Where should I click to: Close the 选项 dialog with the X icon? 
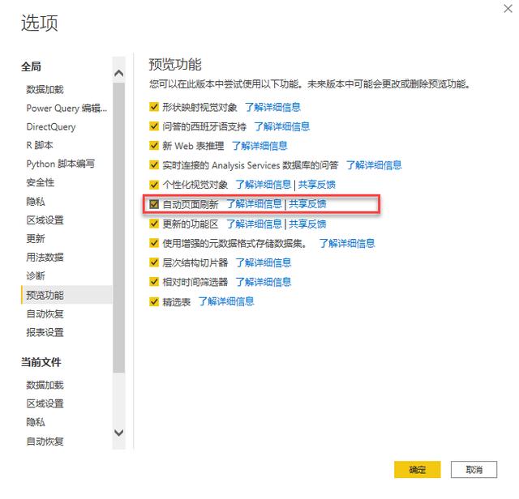(x=508, y=9)
